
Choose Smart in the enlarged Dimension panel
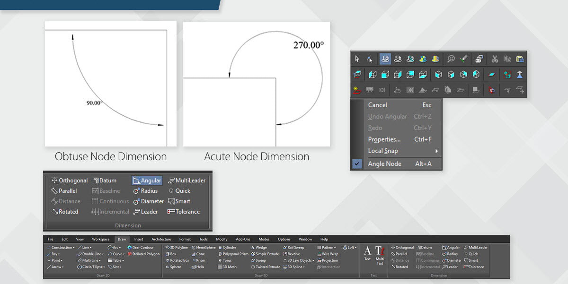point(179,201)
